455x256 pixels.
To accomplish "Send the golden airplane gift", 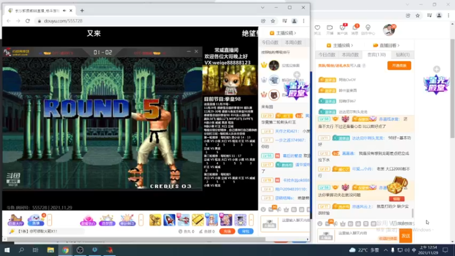I will 155,220.
